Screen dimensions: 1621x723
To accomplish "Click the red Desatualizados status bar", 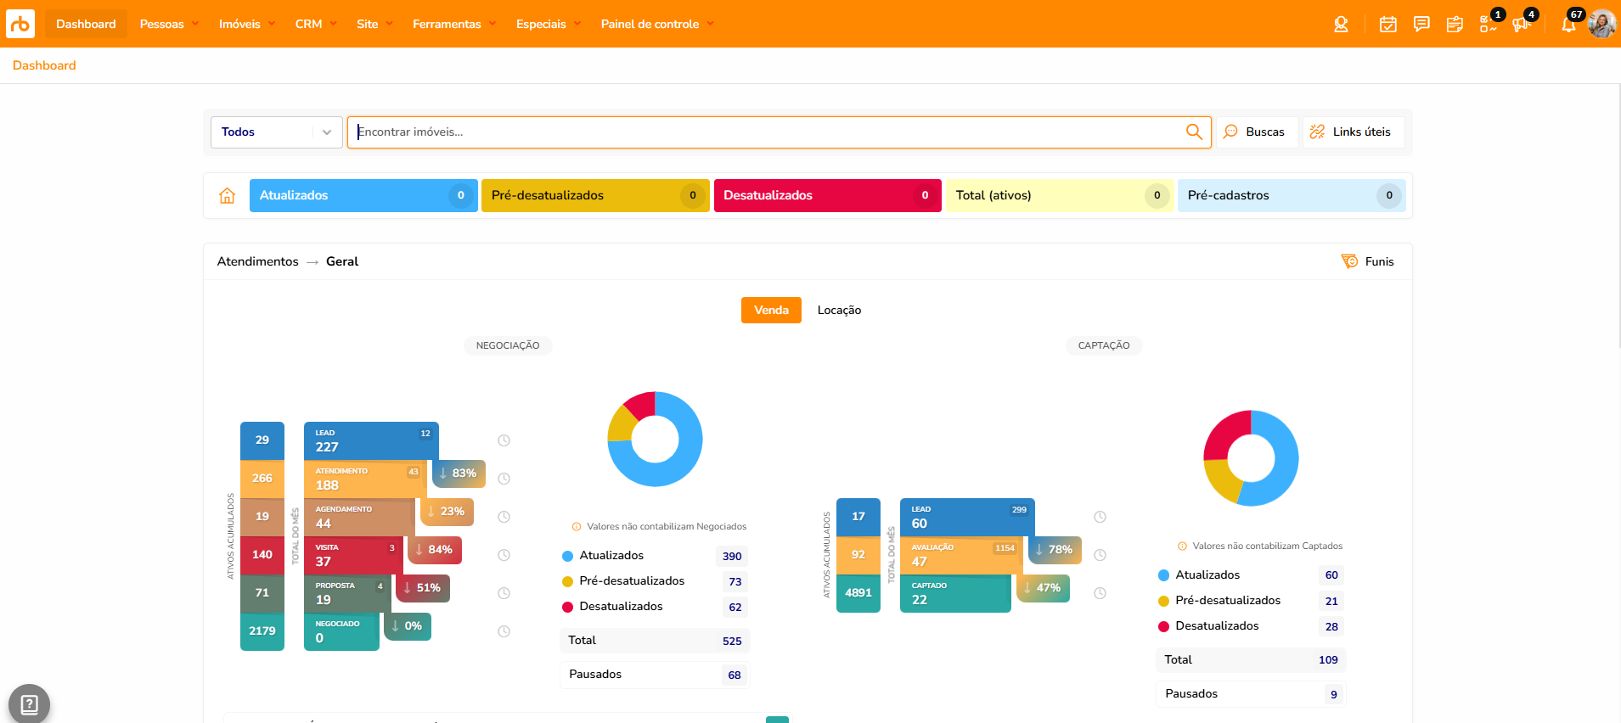I will [827, 195].
